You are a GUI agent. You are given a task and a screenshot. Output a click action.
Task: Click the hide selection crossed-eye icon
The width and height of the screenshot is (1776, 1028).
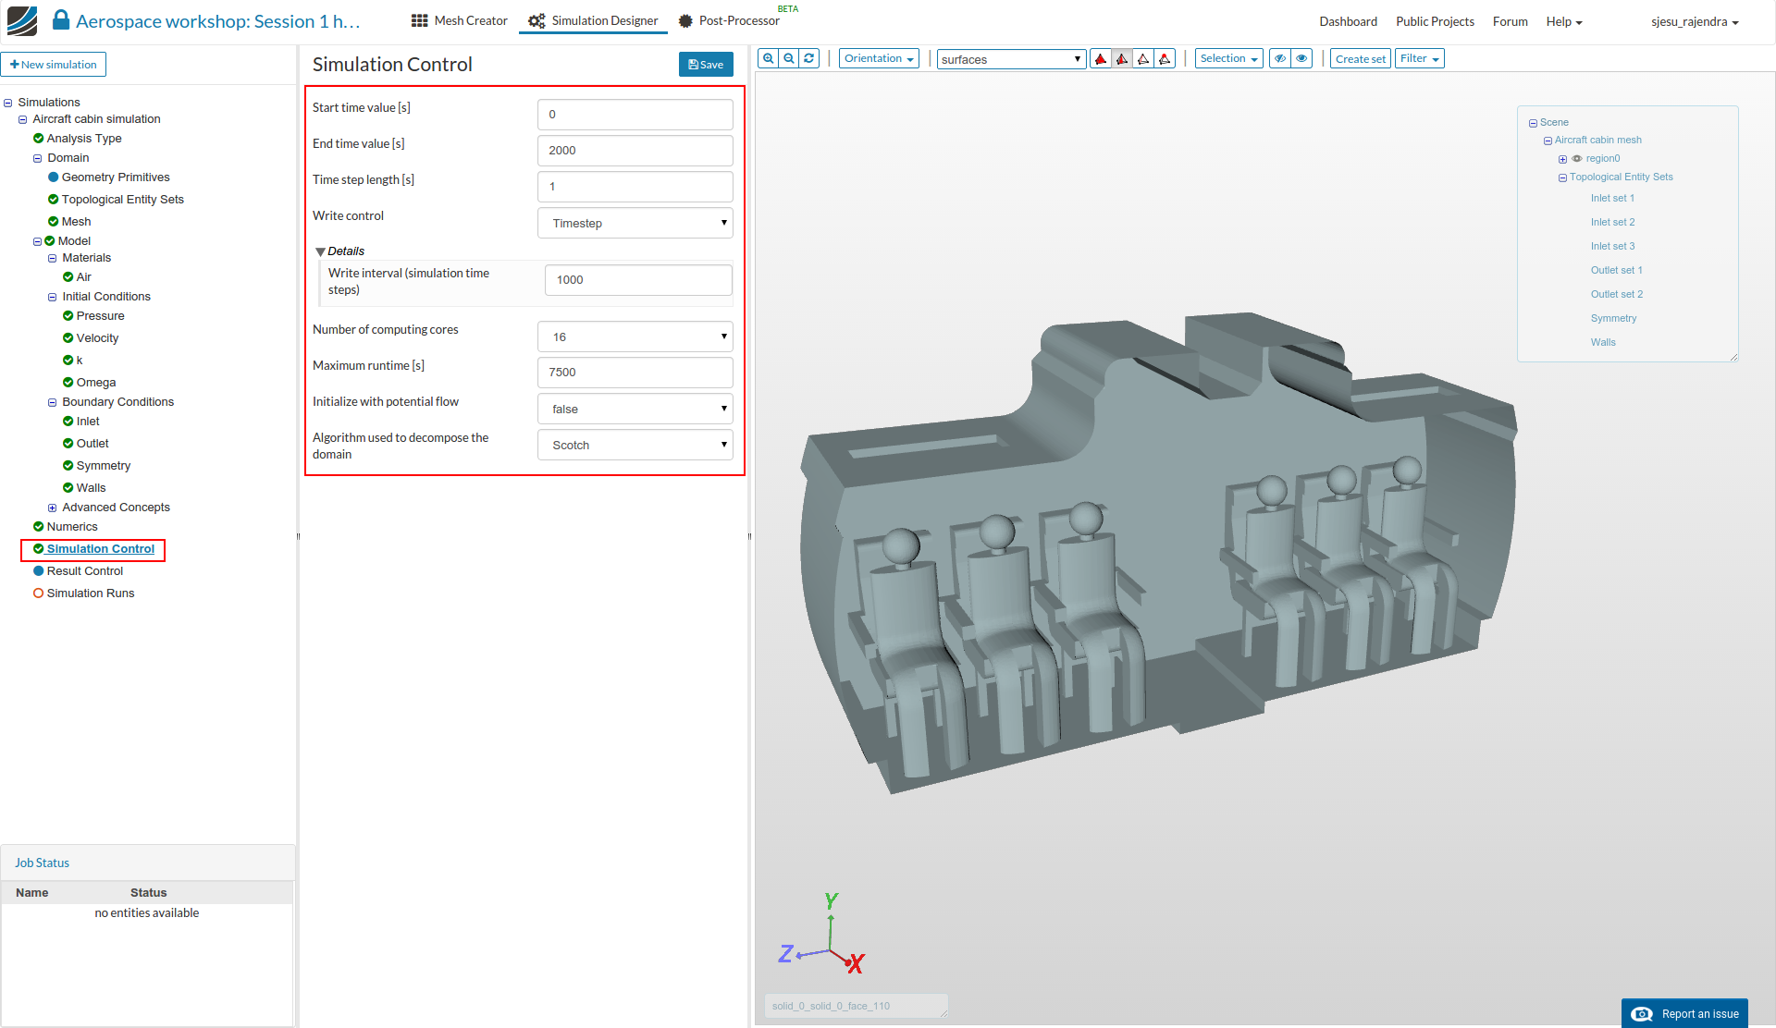pos(1280,58)
